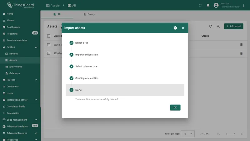Open the Items per page dropdown
Viewport: 250px width, 141px height.
(188, 134)
